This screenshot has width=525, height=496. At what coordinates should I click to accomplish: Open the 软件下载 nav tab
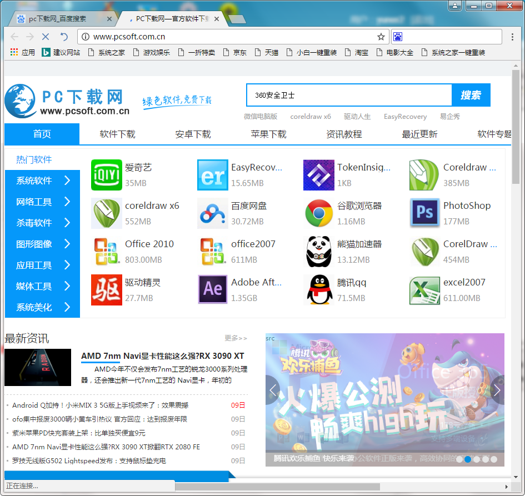(118, 134)
